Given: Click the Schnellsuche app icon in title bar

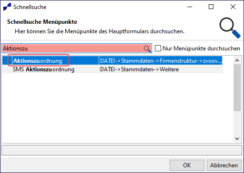Looking at the screenshot, I should tap(7, 7).
